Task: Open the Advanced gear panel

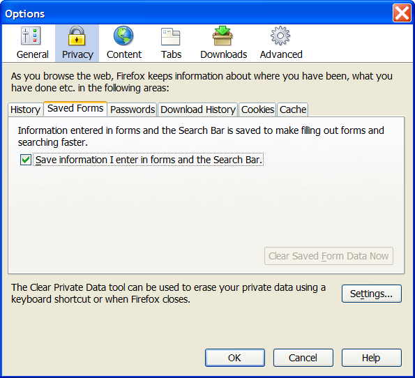Action: click(281, 43)
